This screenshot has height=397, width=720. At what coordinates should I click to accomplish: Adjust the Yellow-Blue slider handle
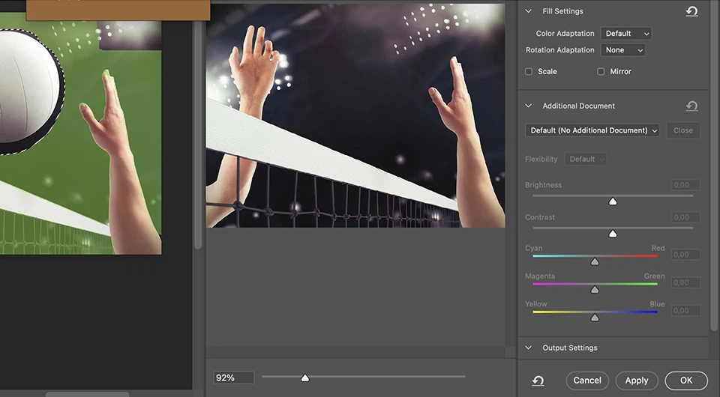coord(595,318)
